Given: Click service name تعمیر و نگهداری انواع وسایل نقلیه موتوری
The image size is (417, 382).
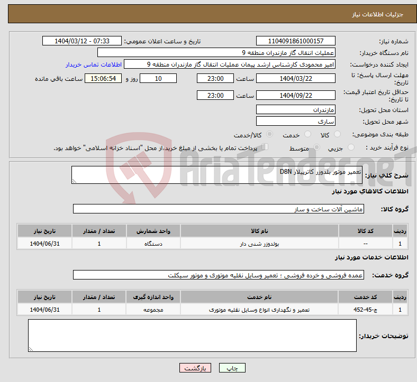Looking at the screenshot, I should tap(259, 310).
